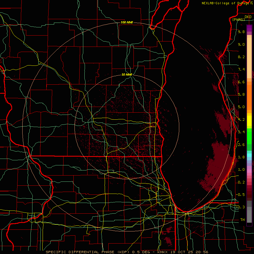Click the 6.6 scale value

click(x=241, y=82)
